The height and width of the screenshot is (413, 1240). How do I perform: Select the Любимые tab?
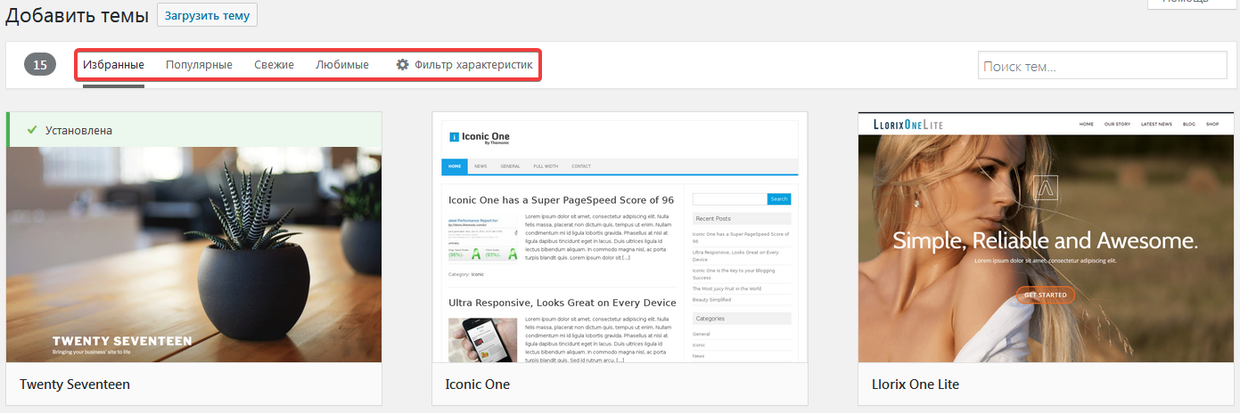point(341,65)
